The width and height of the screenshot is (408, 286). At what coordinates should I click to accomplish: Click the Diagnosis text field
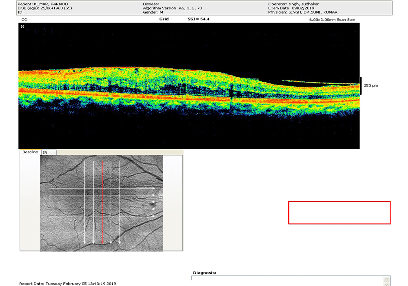coord(287,281)
